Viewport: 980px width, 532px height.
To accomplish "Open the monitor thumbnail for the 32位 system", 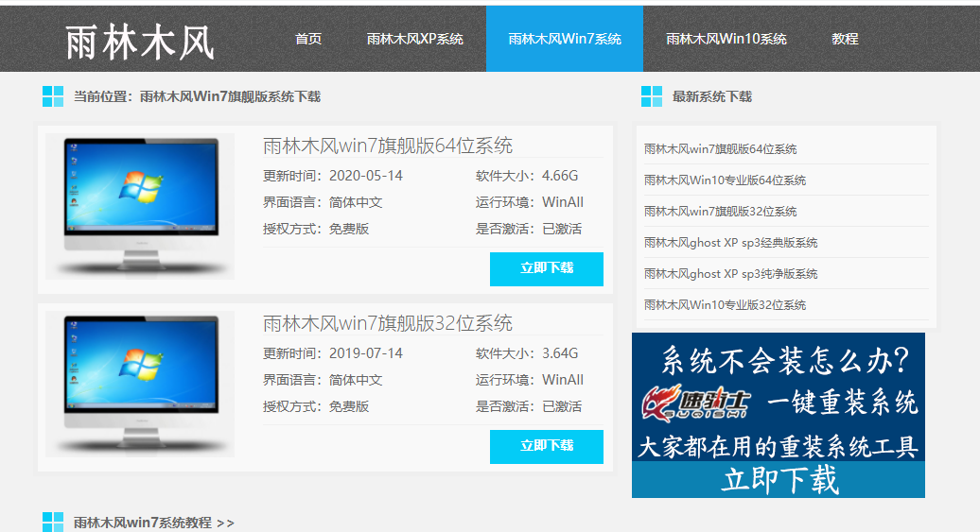I will tap(140, 384).
